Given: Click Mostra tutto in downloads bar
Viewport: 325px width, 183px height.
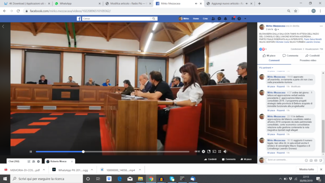Looking at the screenshot, I should pyautogui.click(x=306, y=169).
